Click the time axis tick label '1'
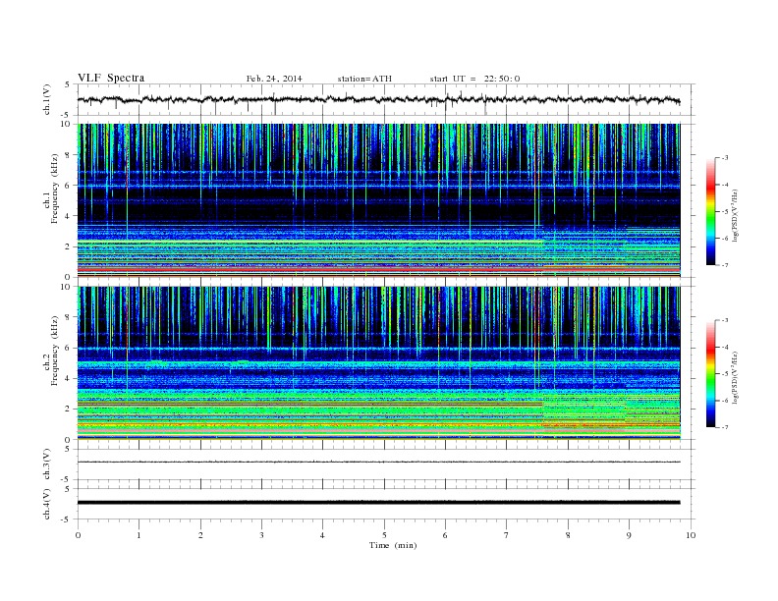This screenshot has height=601, width=778. click(x=139, y=535)
